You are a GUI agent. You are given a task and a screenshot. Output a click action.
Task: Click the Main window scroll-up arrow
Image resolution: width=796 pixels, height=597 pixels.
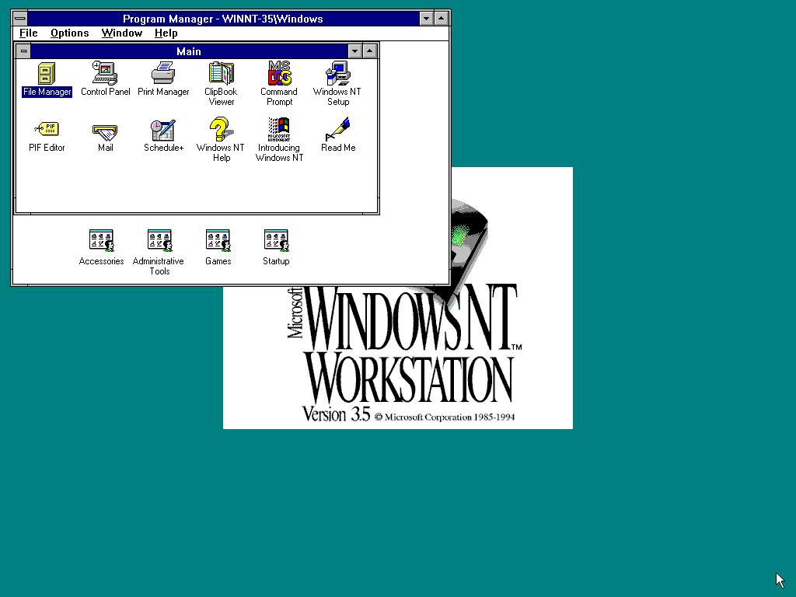click(368, 51)
